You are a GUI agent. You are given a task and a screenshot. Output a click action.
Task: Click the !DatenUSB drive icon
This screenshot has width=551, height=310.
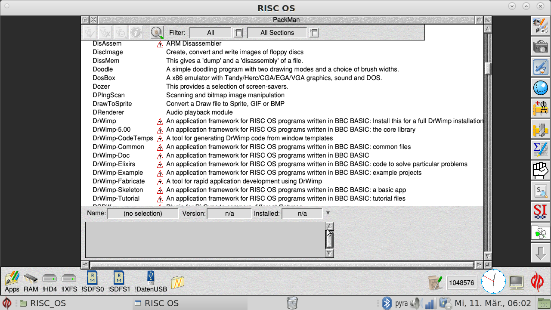pos(151,281)
